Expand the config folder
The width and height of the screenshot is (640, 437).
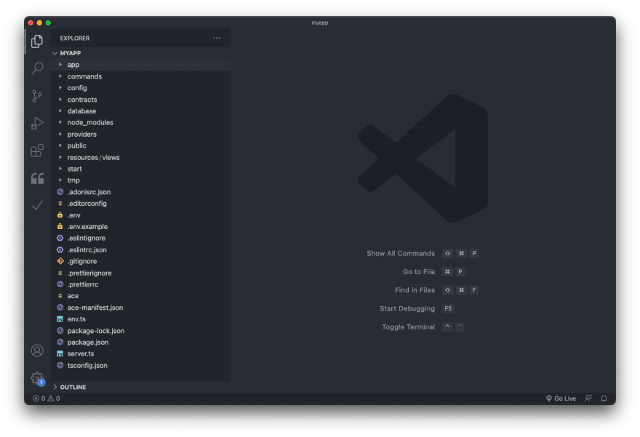pos(140,88)
